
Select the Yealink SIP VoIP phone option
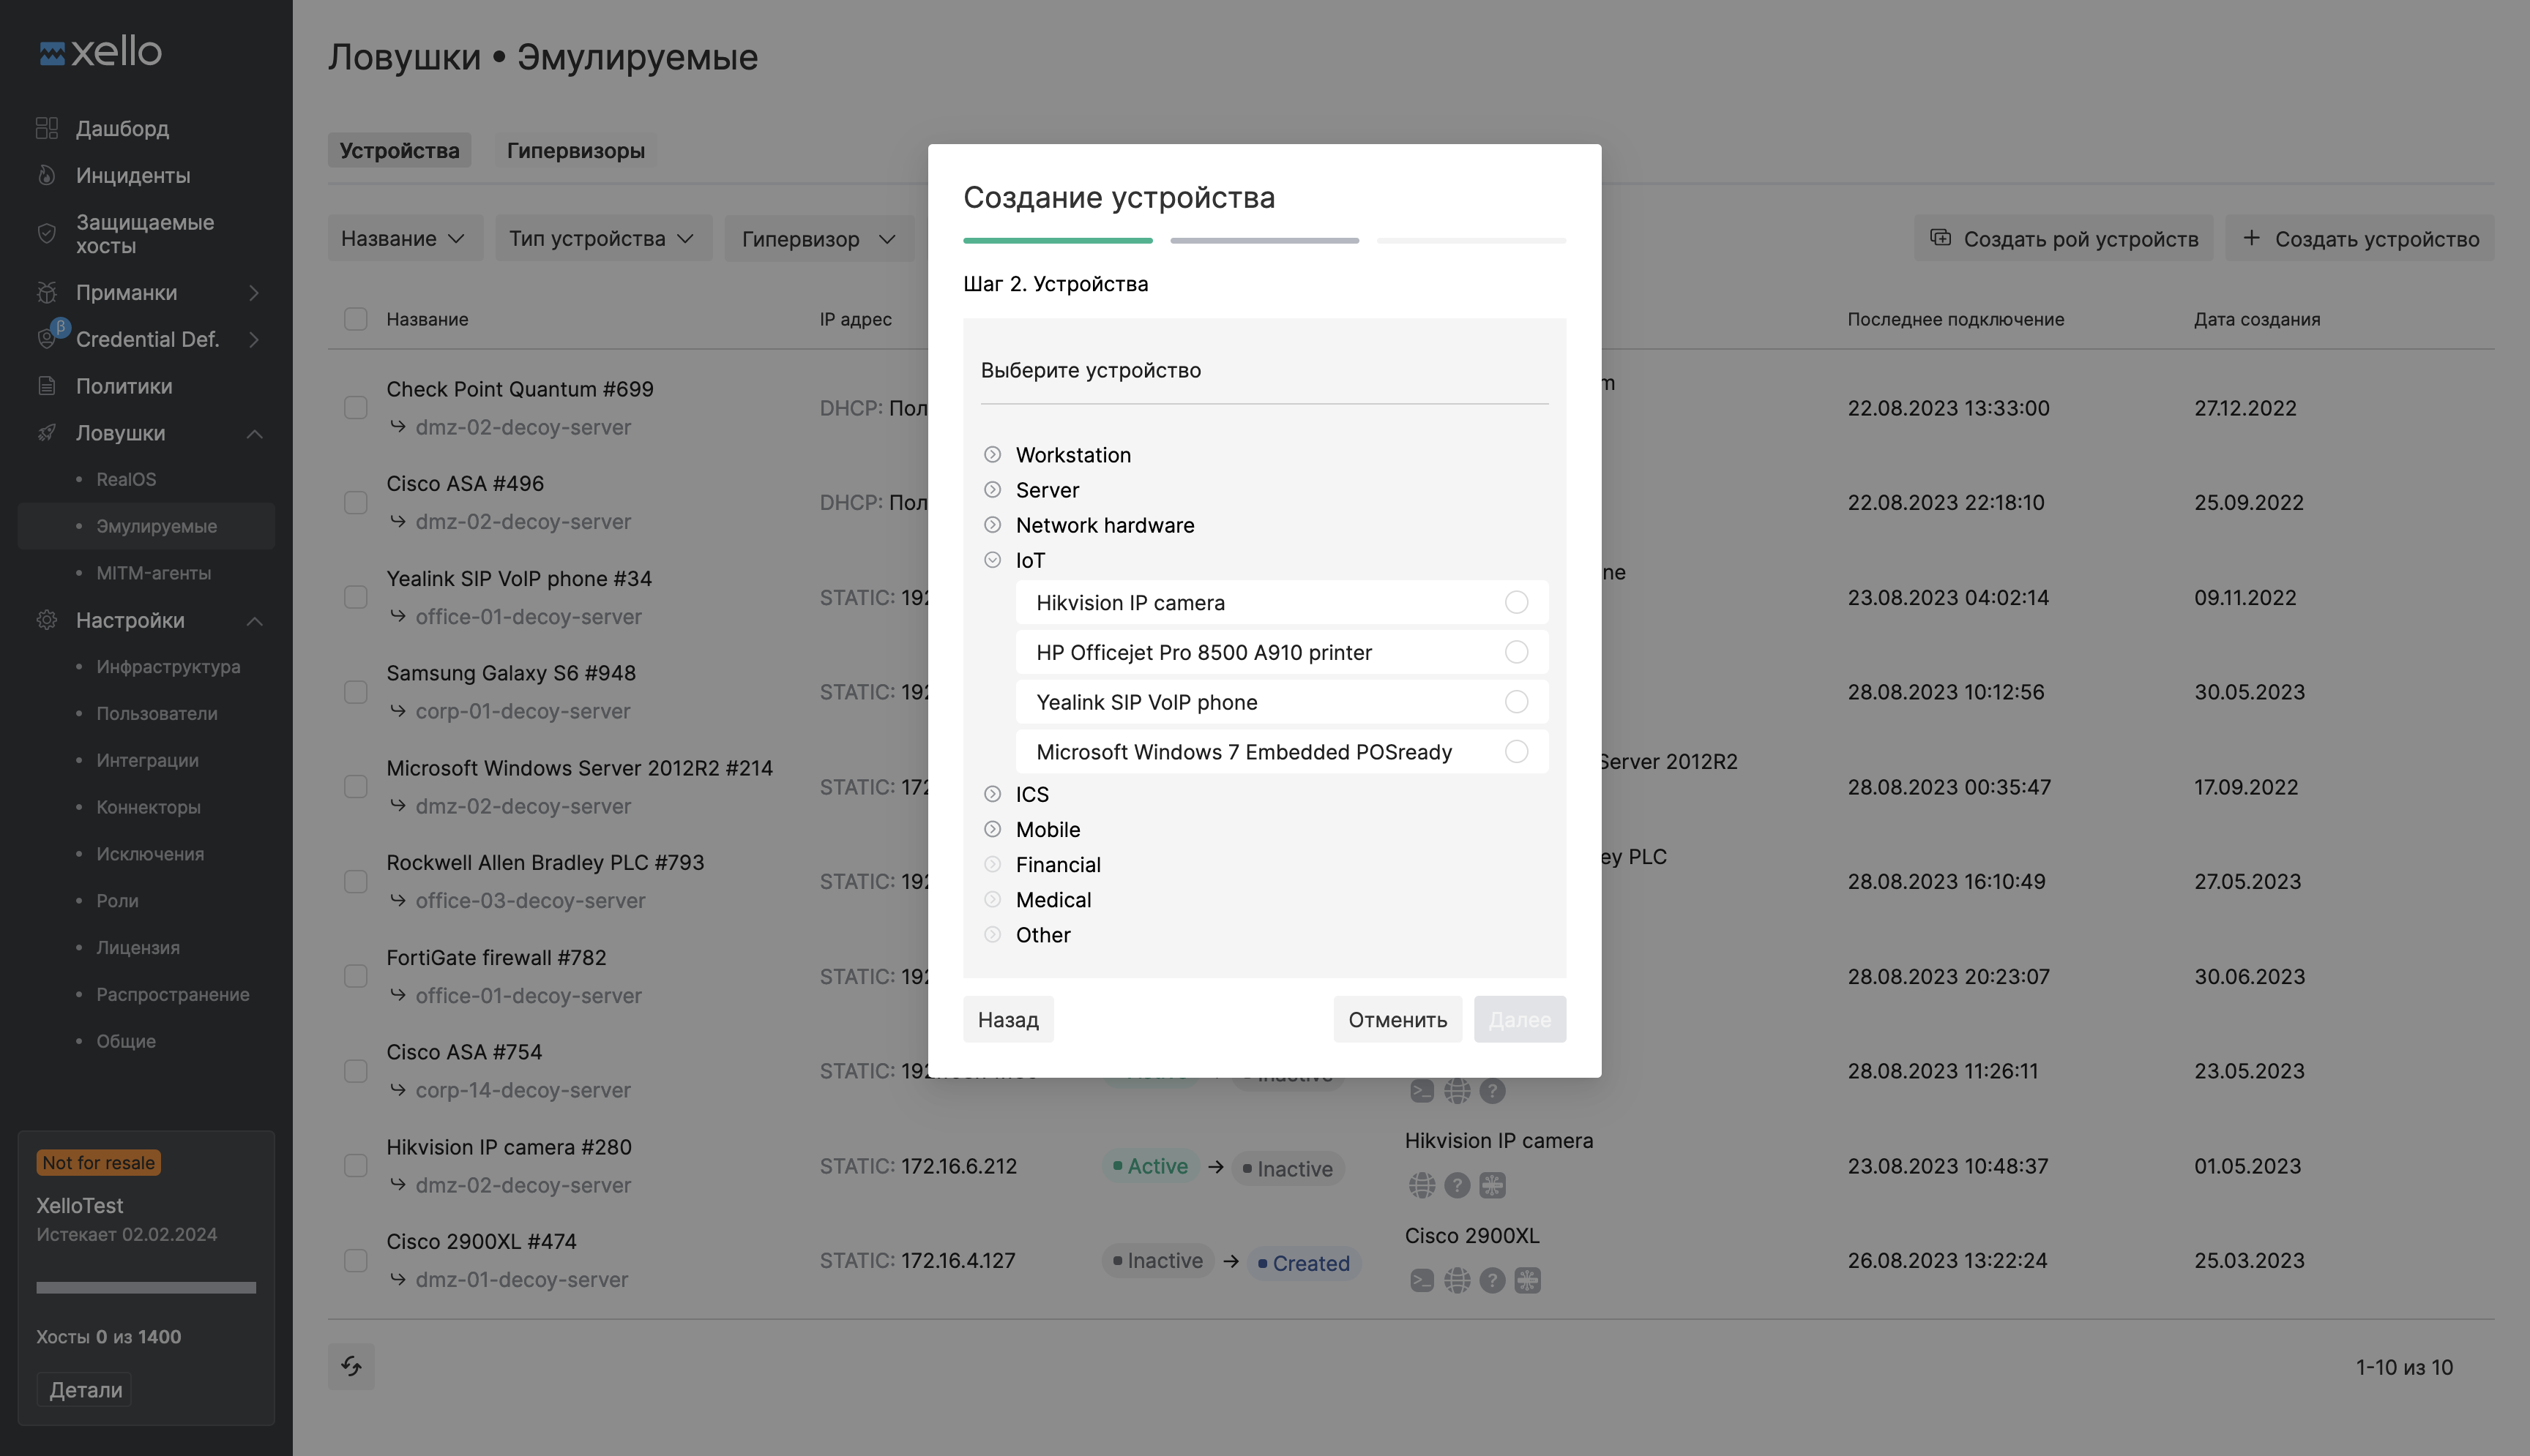[1515, 702]
